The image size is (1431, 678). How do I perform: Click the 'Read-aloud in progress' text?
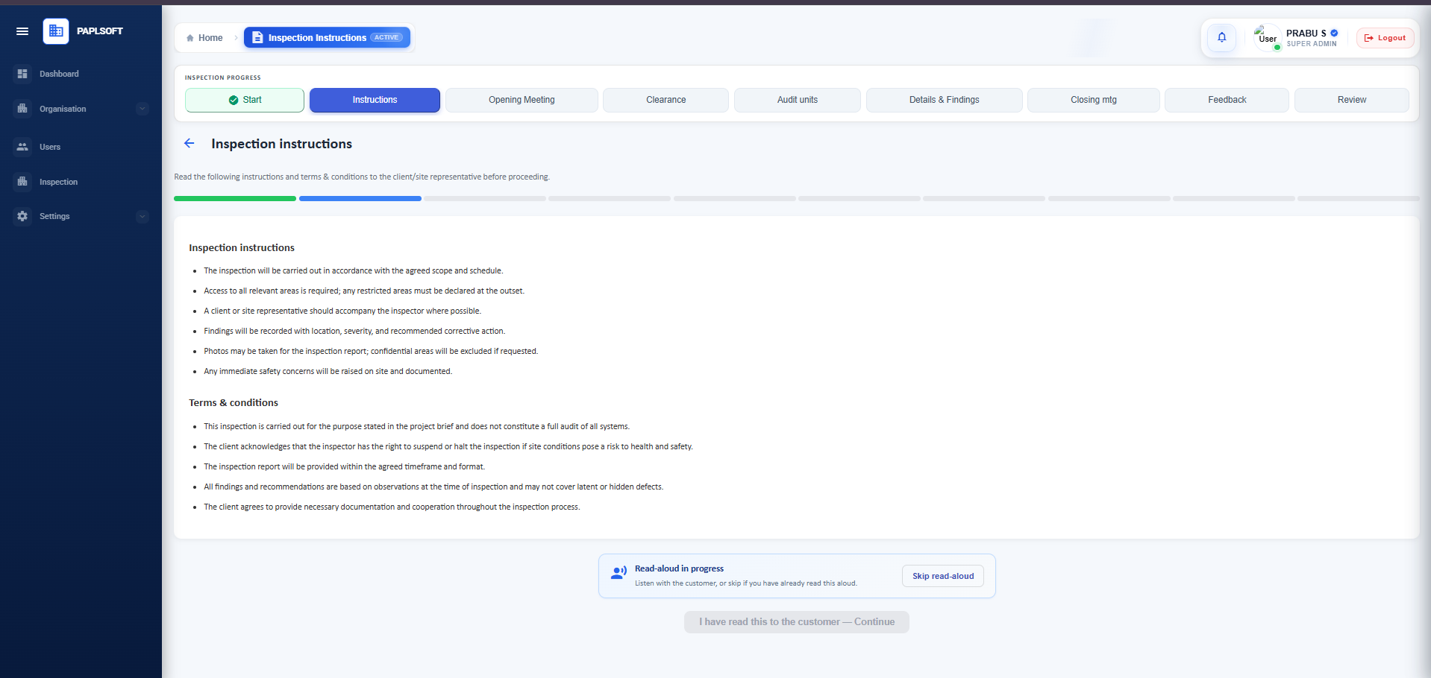click(x=679, y=568)
